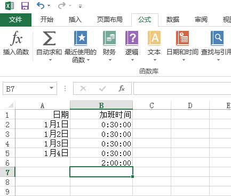Select cell B4 with 0:30:00
Viewport: 231px width, 196px height.
click(x=101, y=143)
